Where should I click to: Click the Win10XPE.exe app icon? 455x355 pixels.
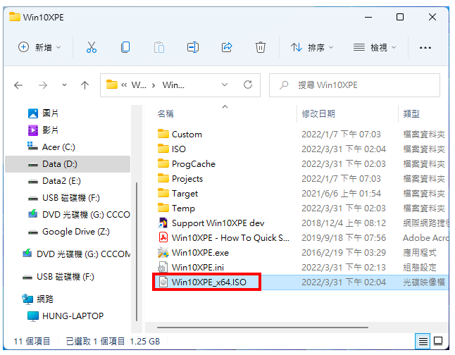tap(163, 253)
